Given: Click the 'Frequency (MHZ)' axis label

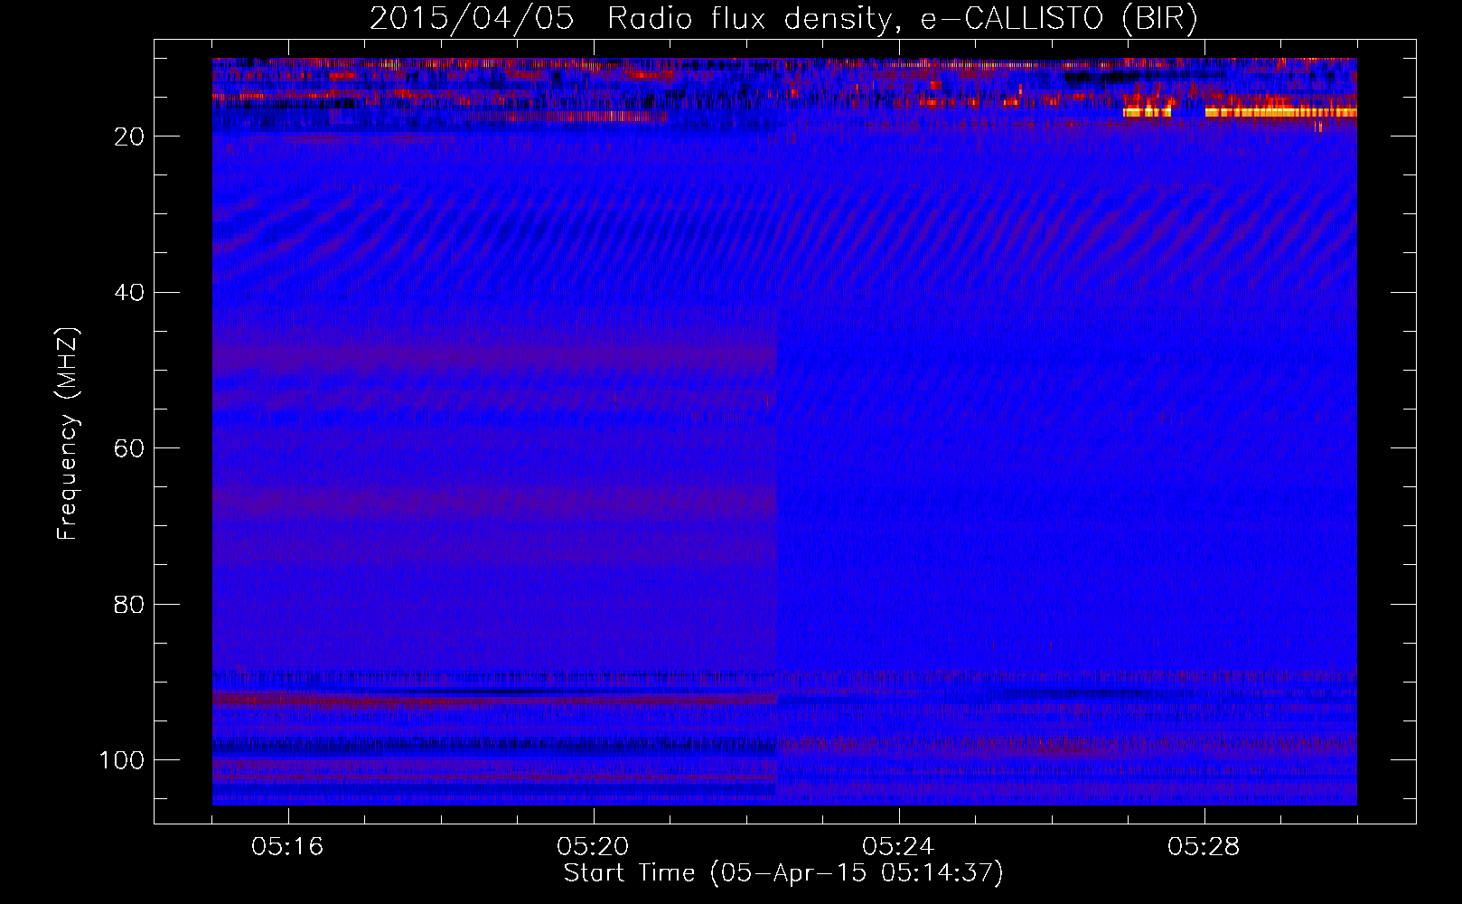Looking at the screenshot, I should (68, 434).
